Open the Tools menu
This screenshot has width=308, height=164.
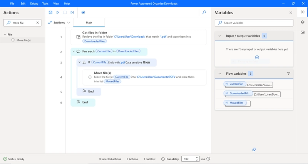pos(45,3)
